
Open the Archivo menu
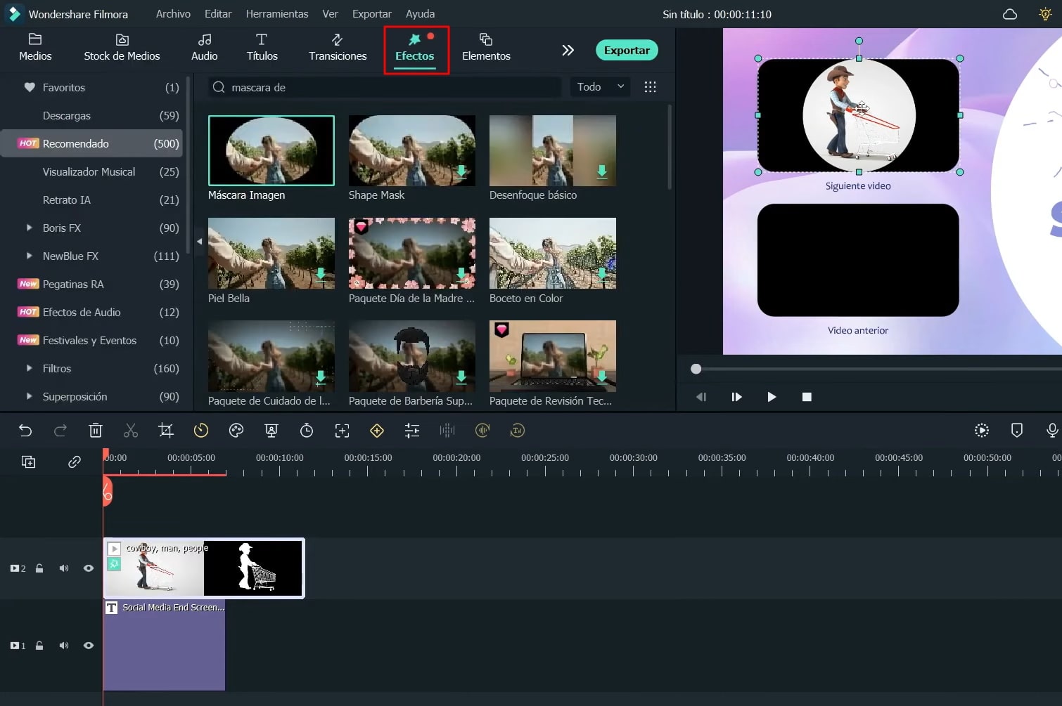[173, 14]
